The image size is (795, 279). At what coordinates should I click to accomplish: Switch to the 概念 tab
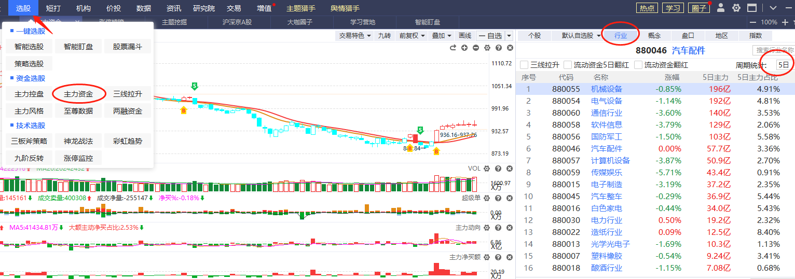click(x=654, y=36)
